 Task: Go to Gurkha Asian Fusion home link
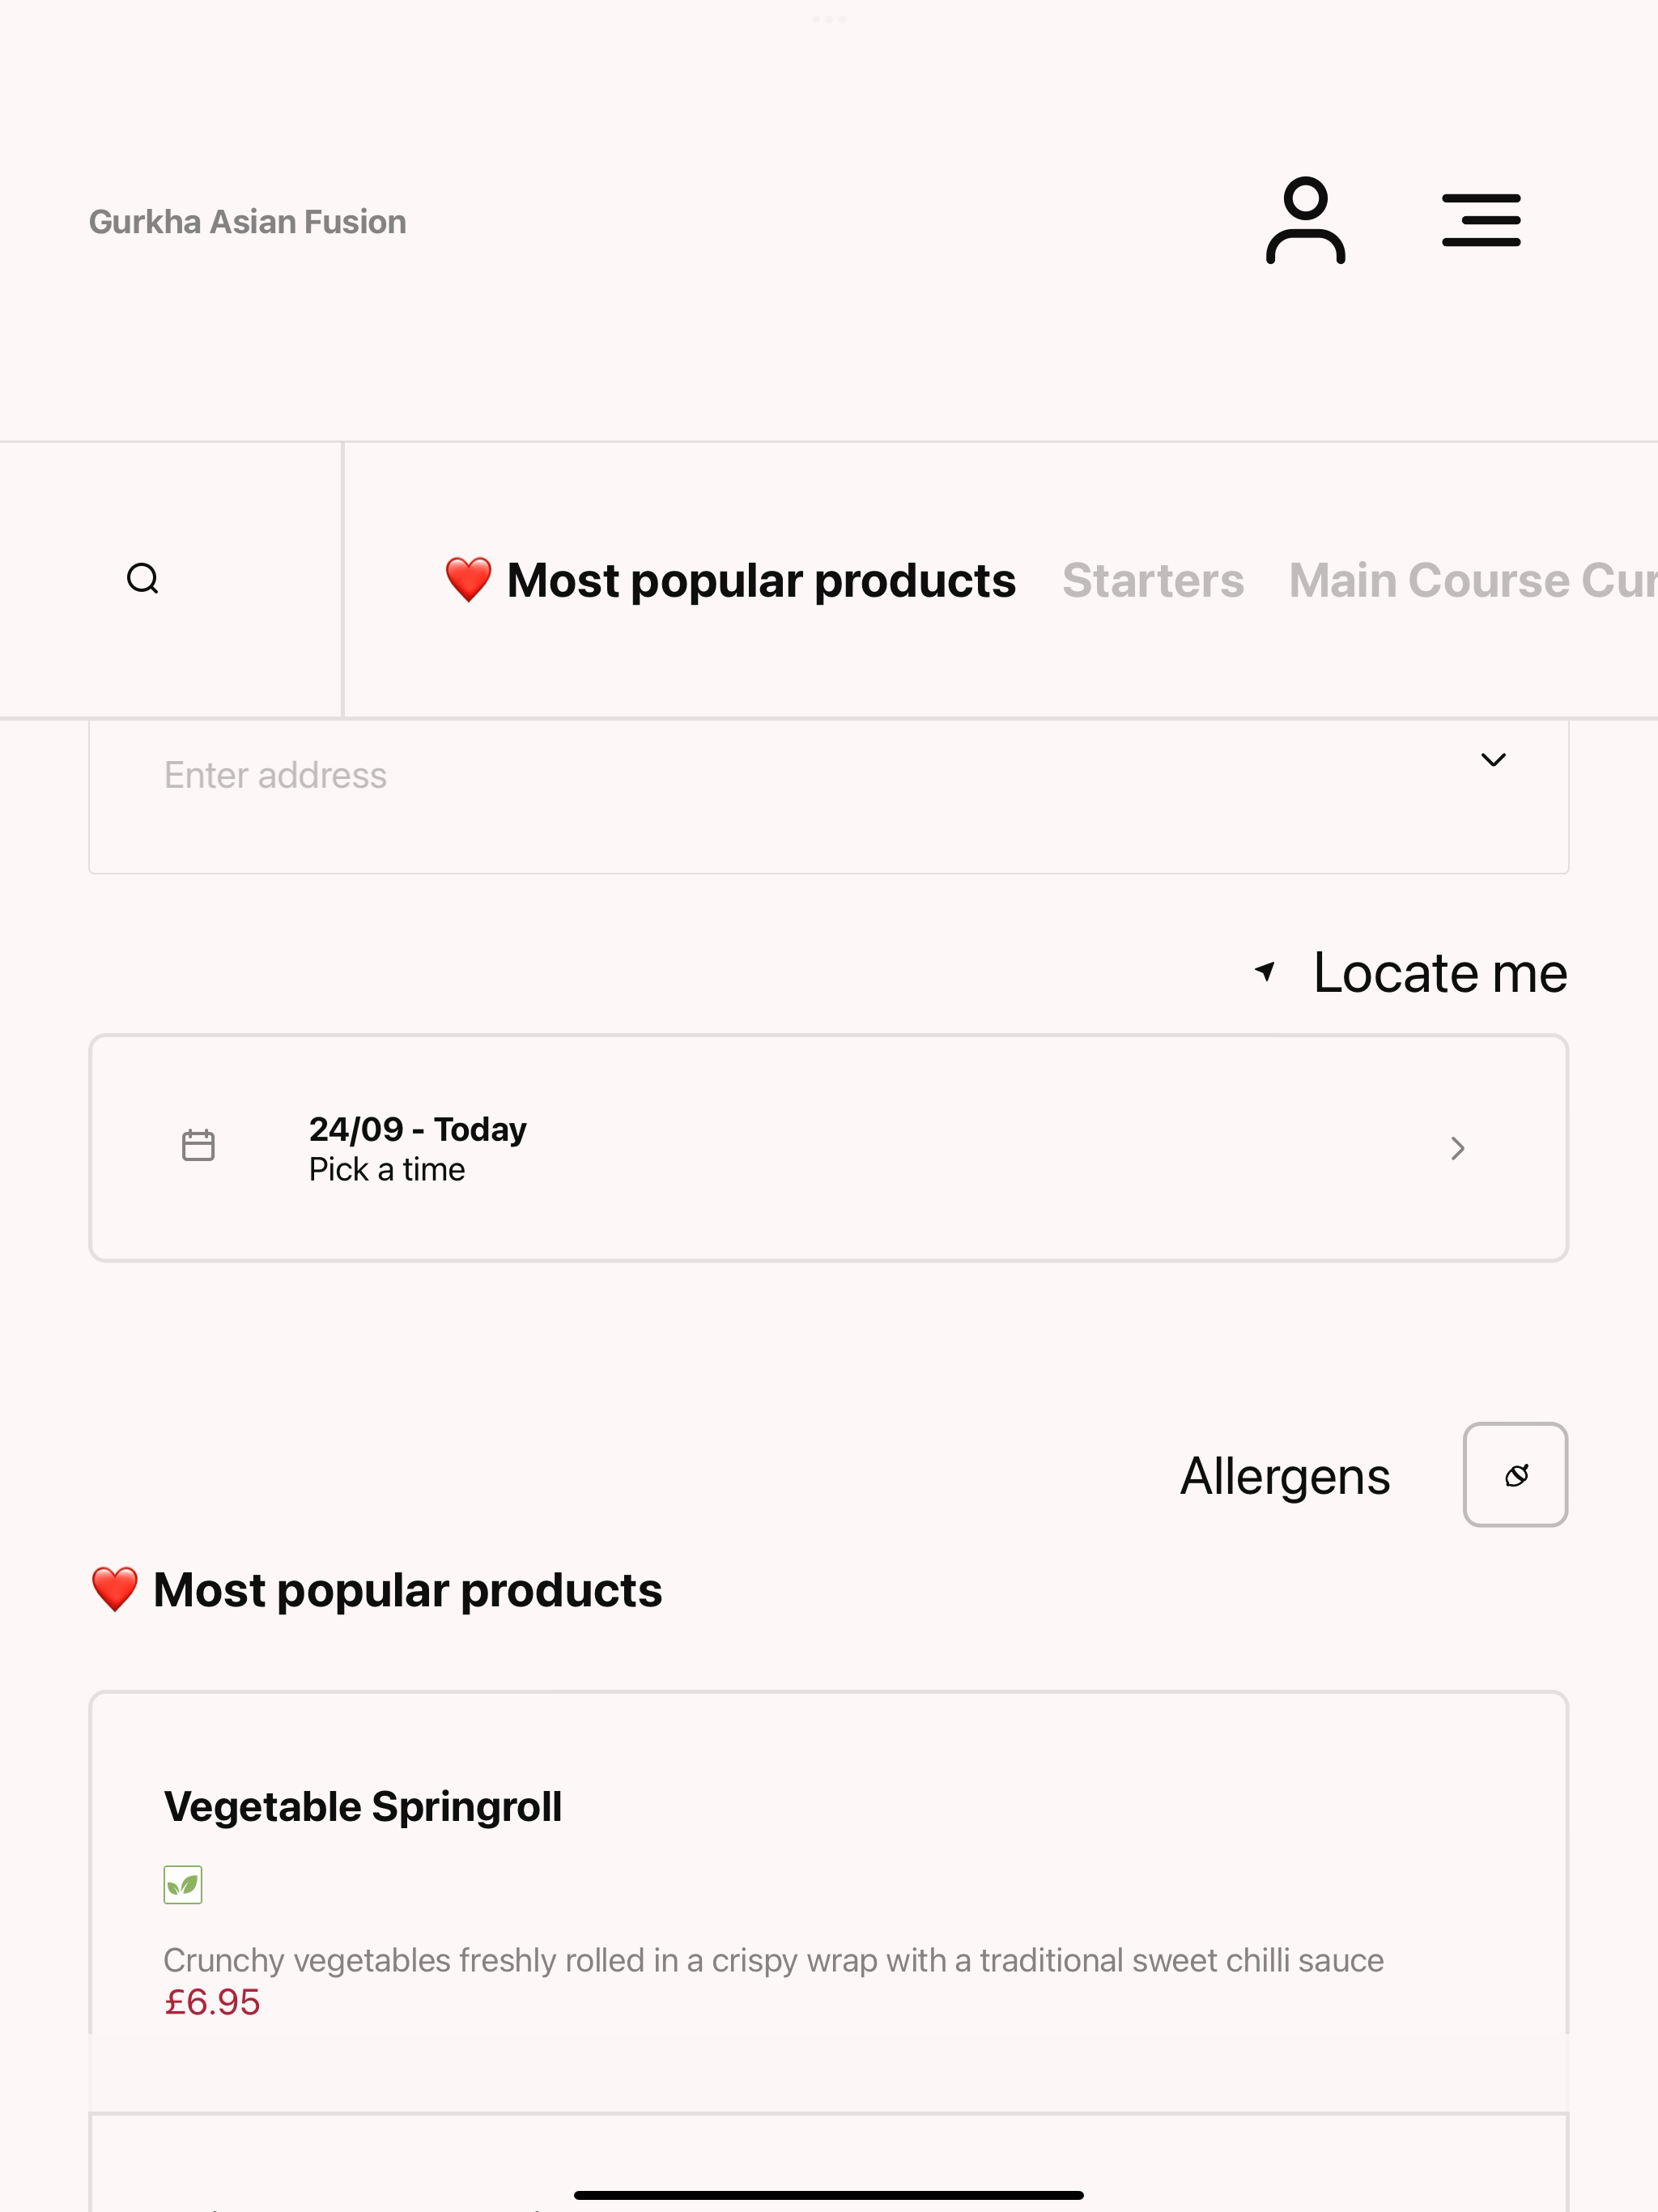(x=248, y=222)
